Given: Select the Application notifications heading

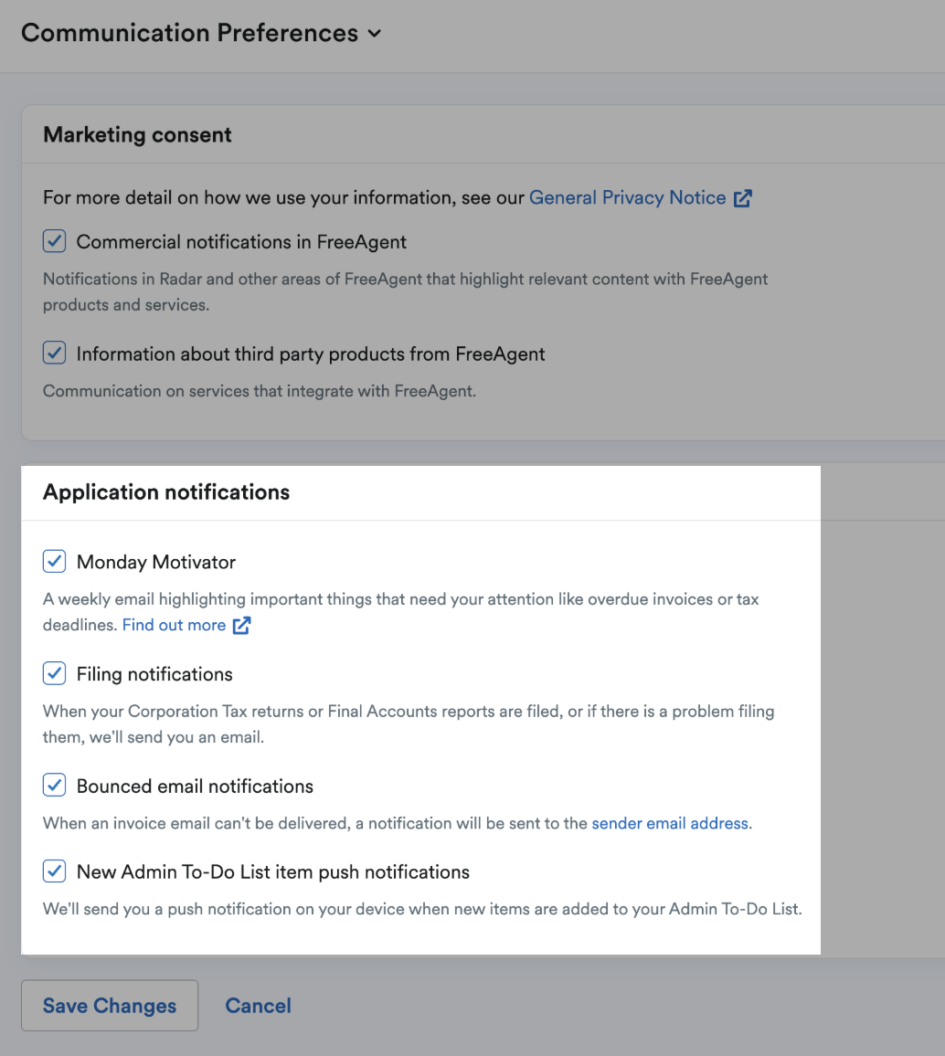Looking at the screenshot, I should coord(166,492).
